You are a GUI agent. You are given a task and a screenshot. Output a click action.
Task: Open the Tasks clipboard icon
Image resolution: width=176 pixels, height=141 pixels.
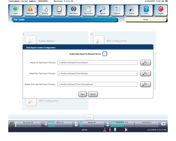(x=59, y=10)
